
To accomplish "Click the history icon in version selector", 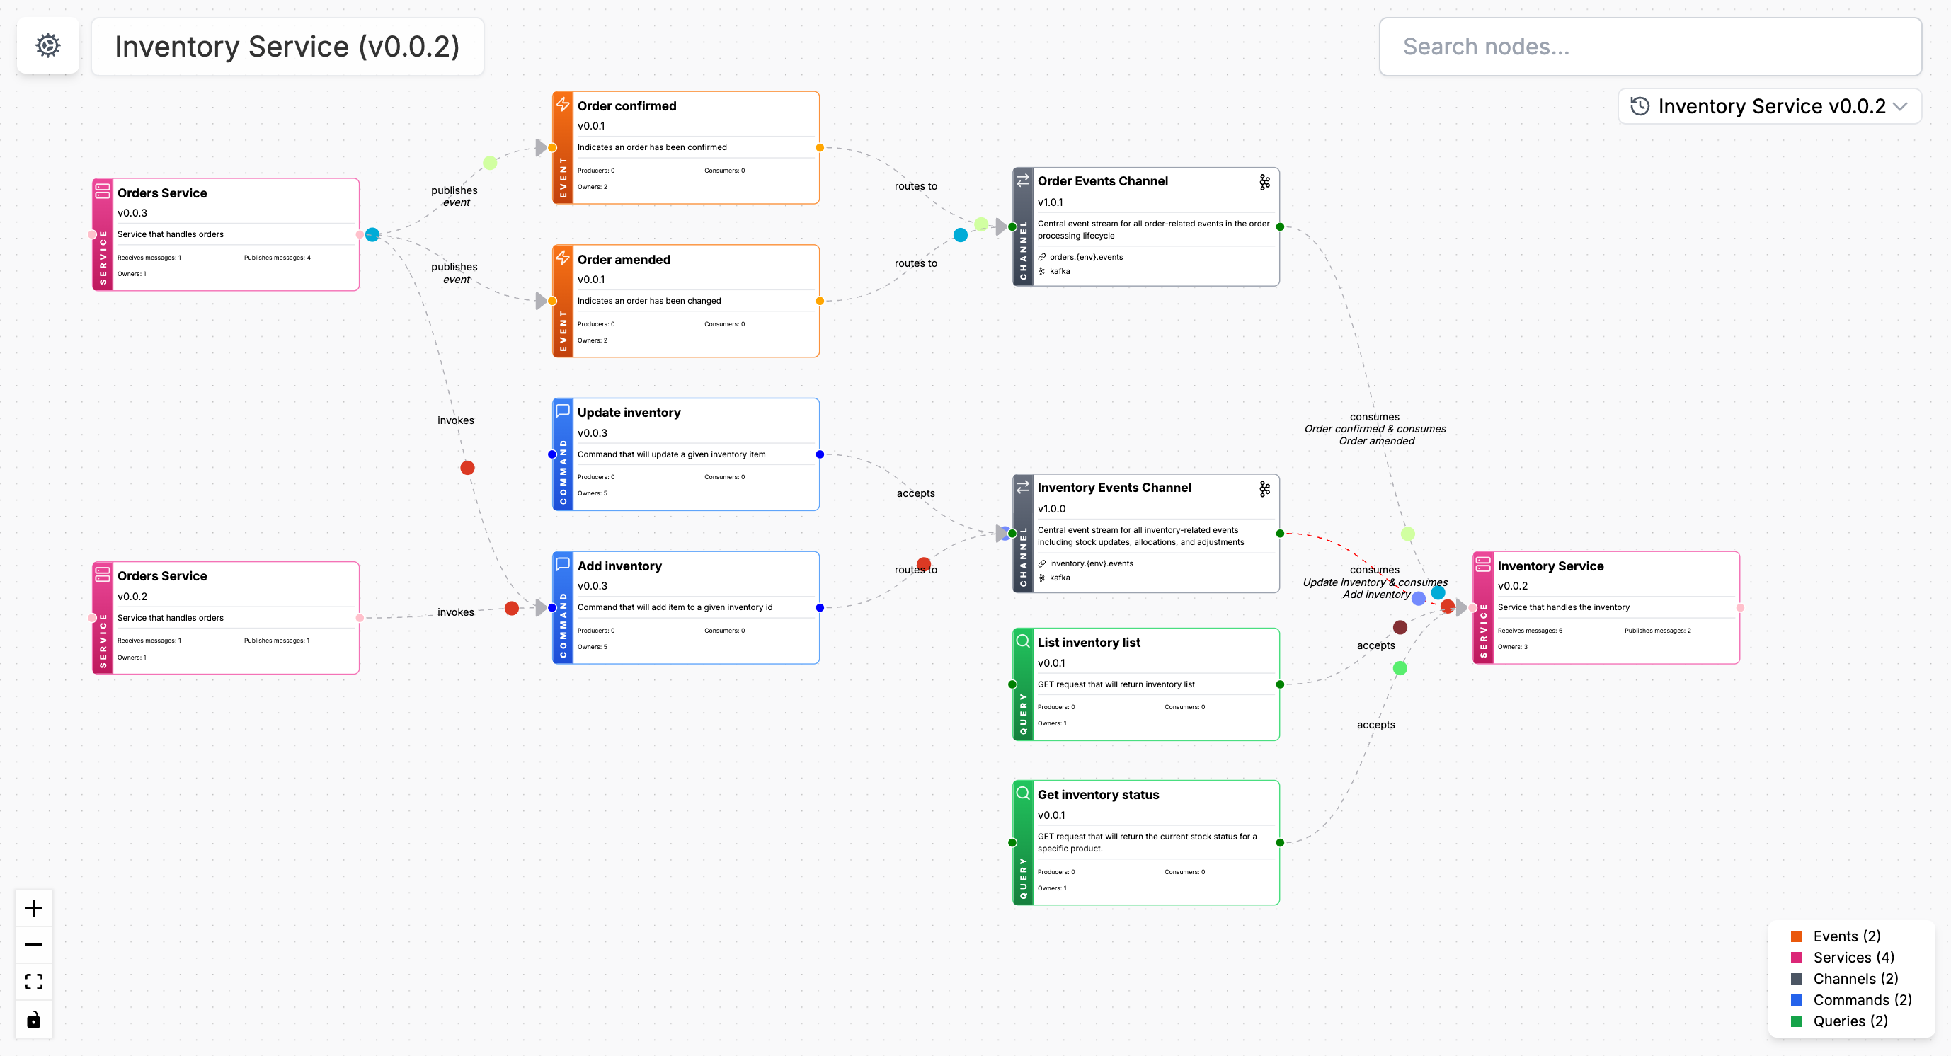I will [1640, 107].
